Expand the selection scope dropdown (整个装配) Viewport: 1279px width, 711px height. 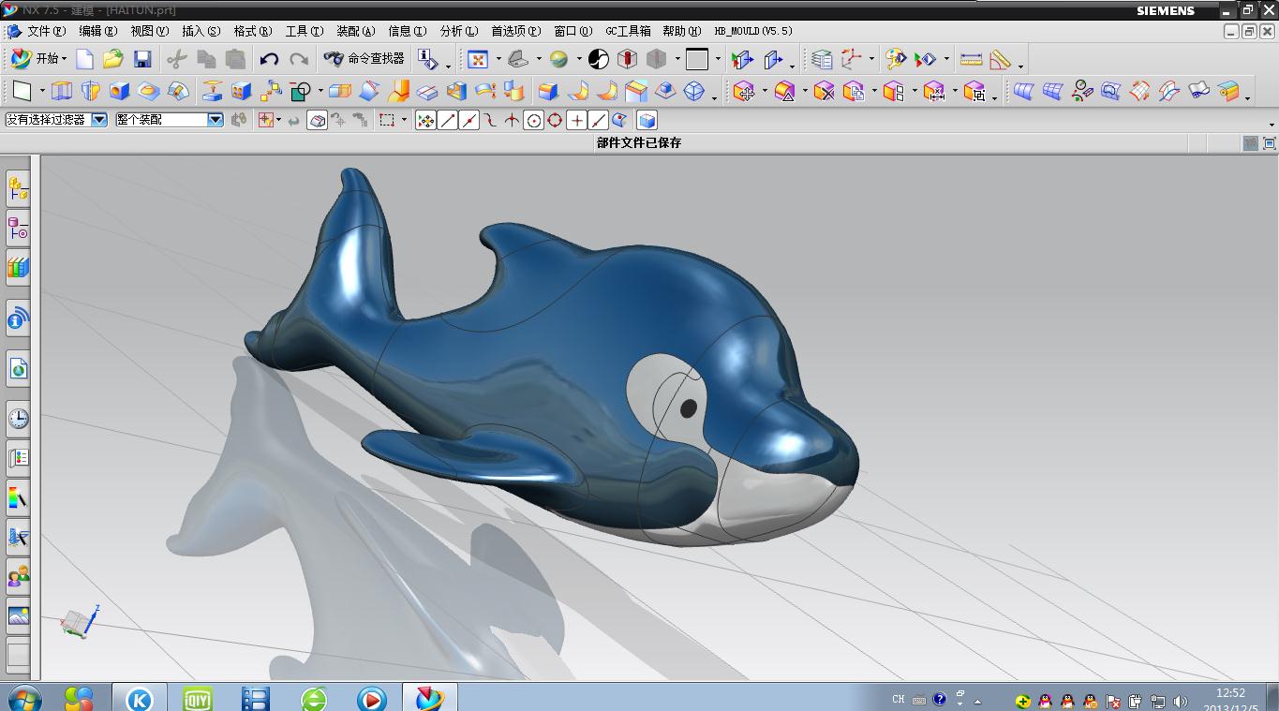215,120
